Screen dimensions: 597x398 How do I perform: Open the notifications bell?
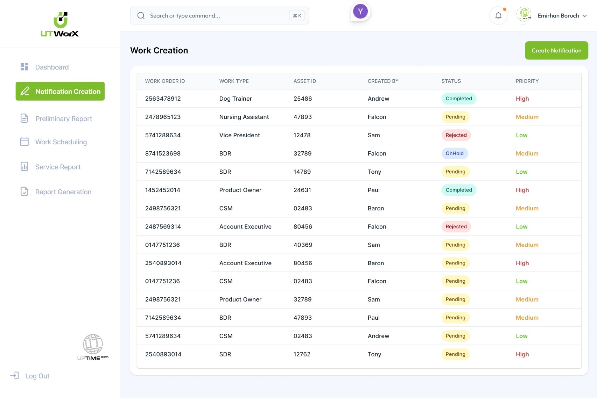coord(498,16)
